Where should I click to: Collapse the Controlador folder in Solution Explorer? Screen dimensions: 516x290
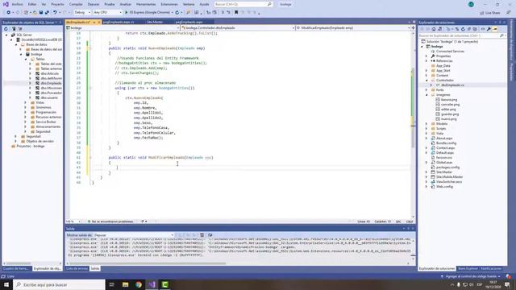tap(427, 81)
